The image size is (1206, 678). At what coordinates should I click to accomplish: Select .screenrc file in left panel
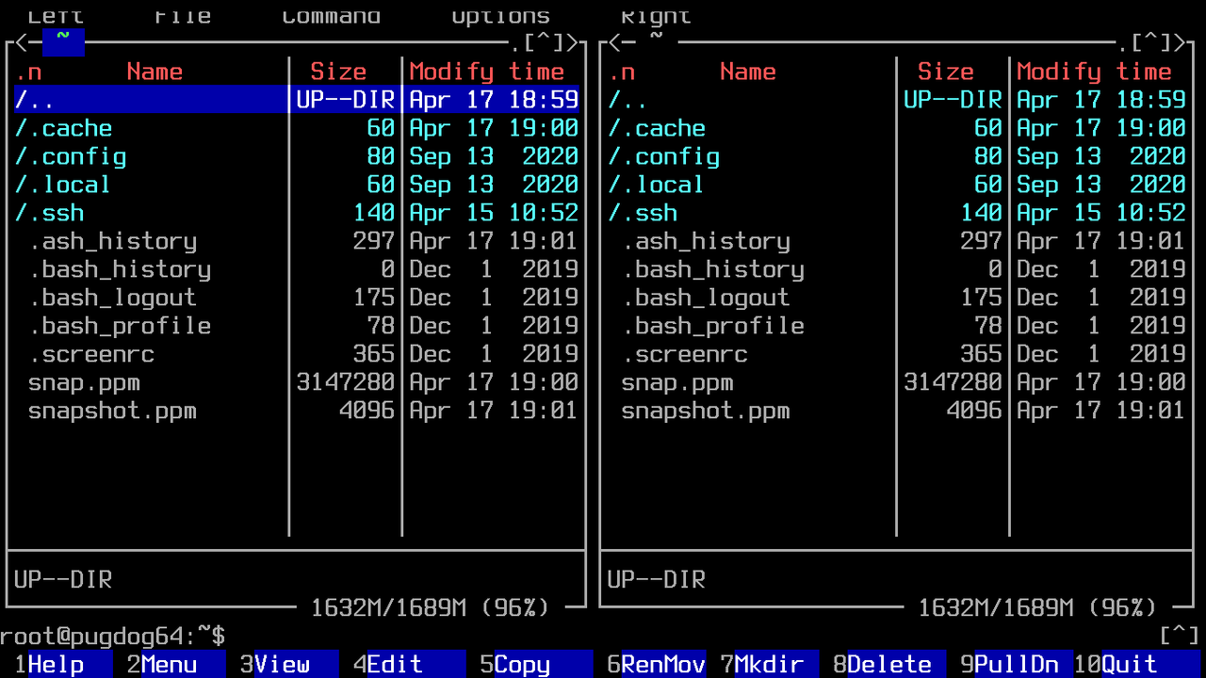click(x=296, y=353)
